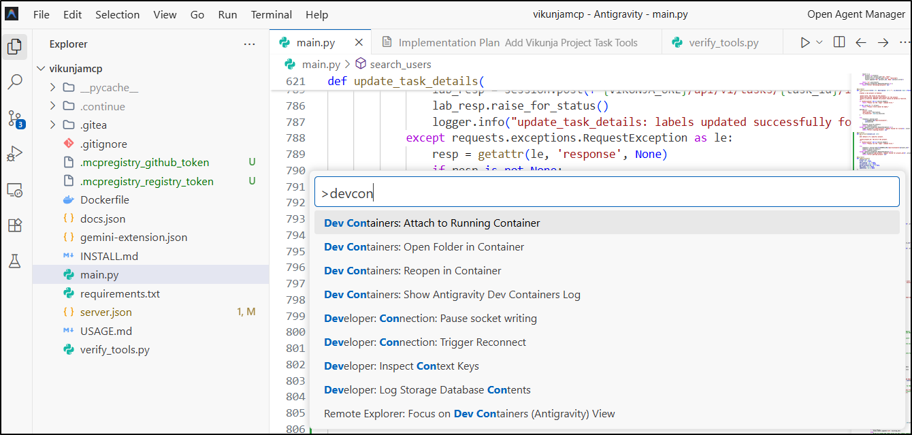This screenshot has width=912, height=435.
Task: Open the Search view in activity bar
Action: 14,82
